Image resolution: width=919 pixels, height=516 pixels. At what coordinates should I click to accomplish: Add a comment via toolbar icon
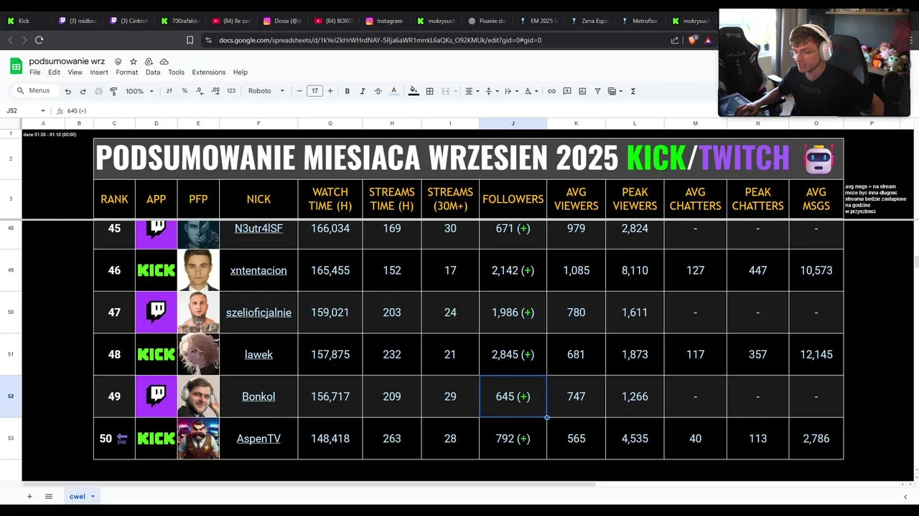[x=567, y=91]
